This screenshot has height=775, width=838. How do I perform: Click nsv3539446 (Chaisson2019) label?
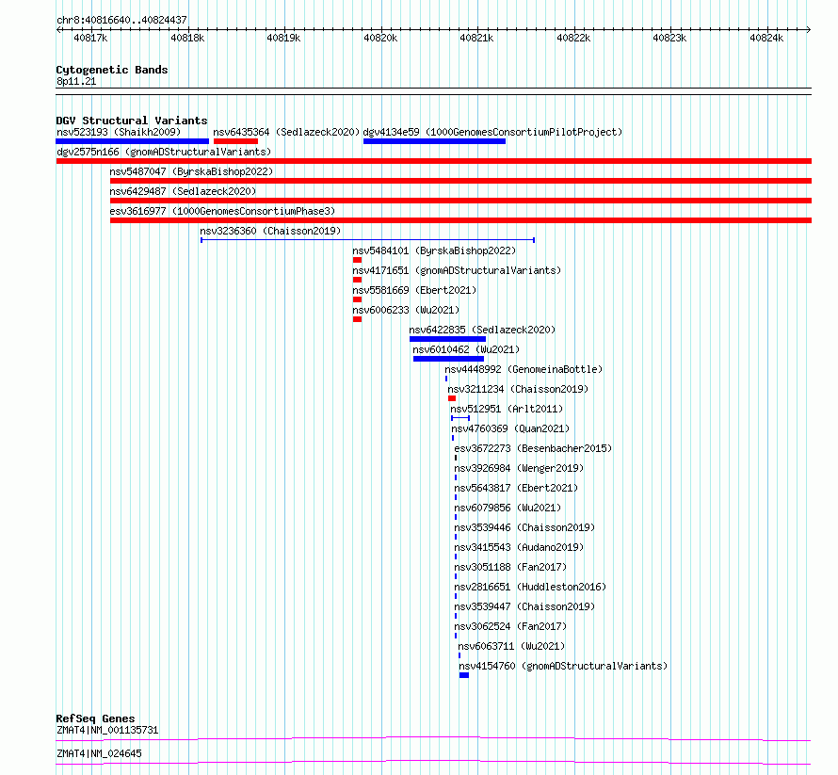click(524, 527)
